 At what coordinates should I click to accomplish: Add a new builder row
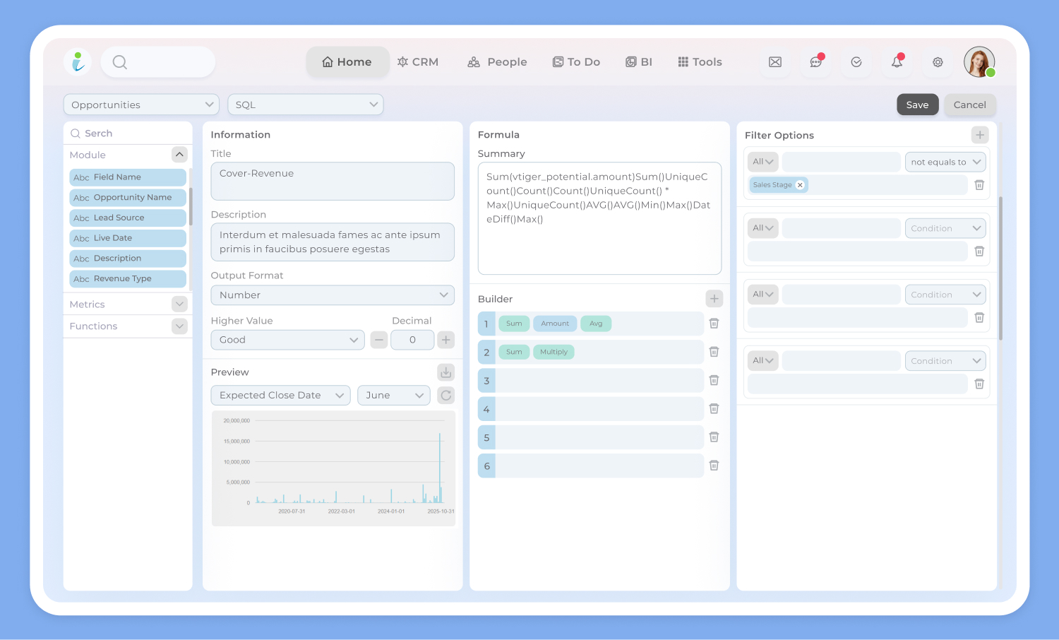tap(714, 299)
